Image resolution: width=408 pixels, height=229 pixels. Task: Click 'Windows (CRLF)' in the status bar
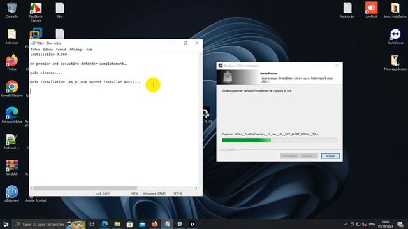[154, 193]
